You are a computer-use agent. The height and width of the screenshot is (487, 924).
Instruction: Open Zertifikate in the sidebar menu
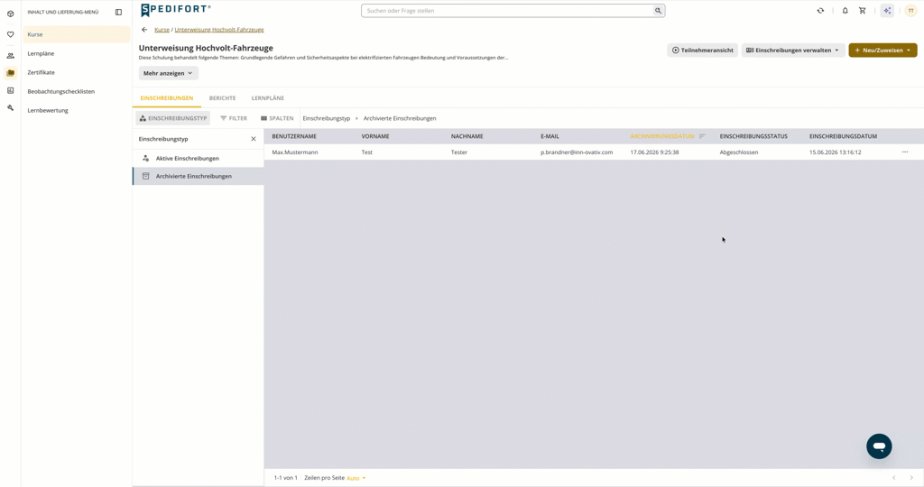click(x=77, y=72)
